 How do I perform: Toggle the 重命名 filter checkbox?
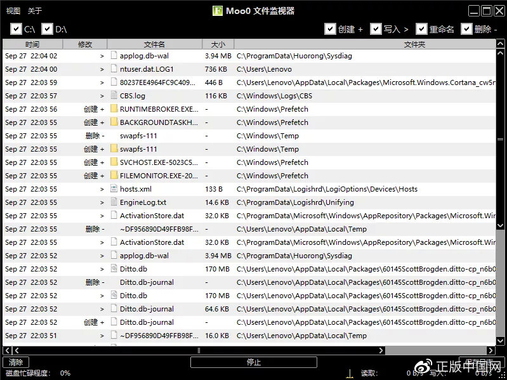click(x=421, y=29)
